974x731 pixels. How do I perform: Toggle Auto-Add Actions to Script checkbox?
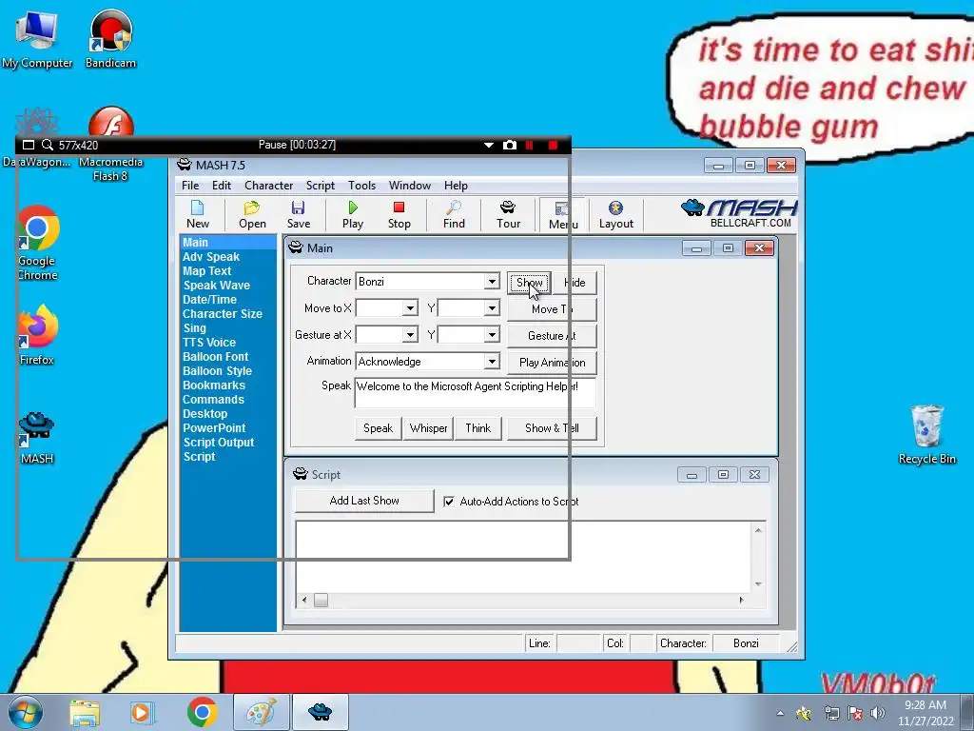(x=449, y=502)
